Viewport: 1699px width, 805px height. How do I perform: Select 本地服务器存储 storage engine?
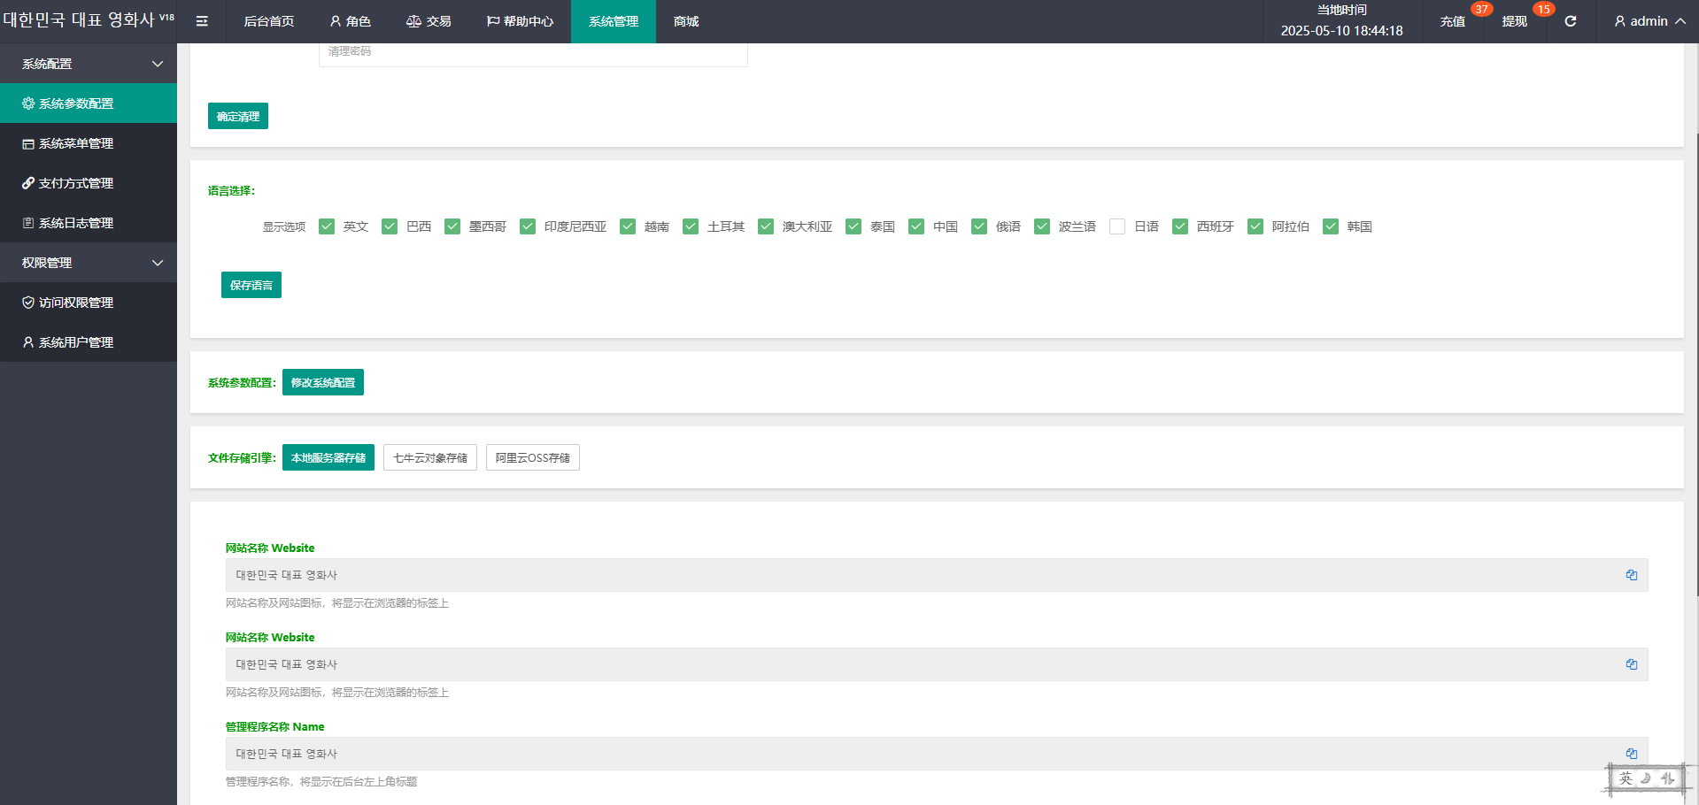point(328,457)
